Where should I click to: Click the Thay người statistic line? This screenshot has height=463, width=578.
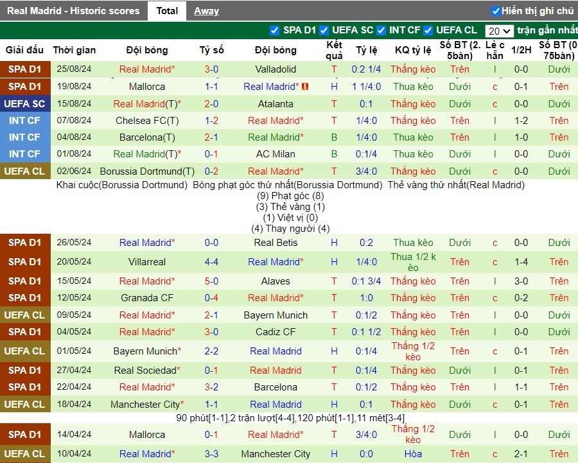click(x=290, y=229)
